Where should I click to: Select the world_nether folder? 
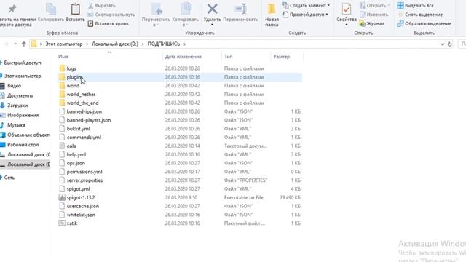click(x=81, y=95)
